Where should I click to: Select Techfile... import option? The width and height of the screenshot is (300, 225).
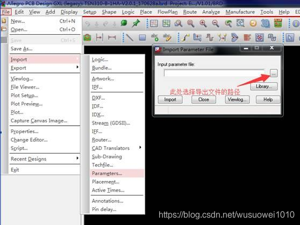pos(117,165)
